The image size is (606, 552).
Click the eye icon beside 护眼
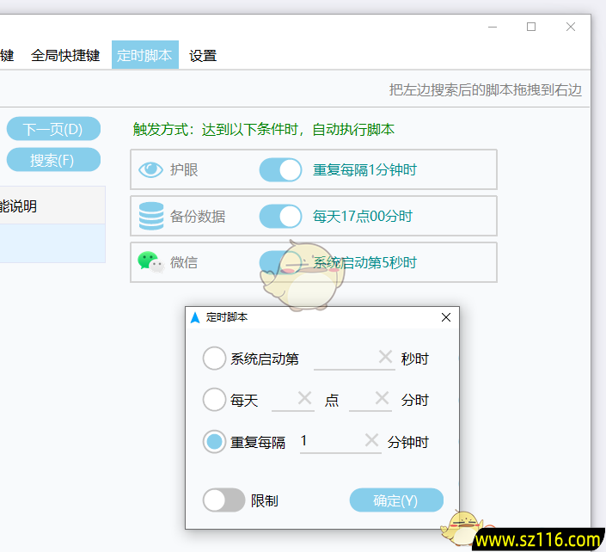coord(150,169)
